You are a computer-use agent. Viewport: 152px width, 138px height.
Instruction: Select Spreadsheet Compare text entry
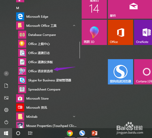[44, 89]
